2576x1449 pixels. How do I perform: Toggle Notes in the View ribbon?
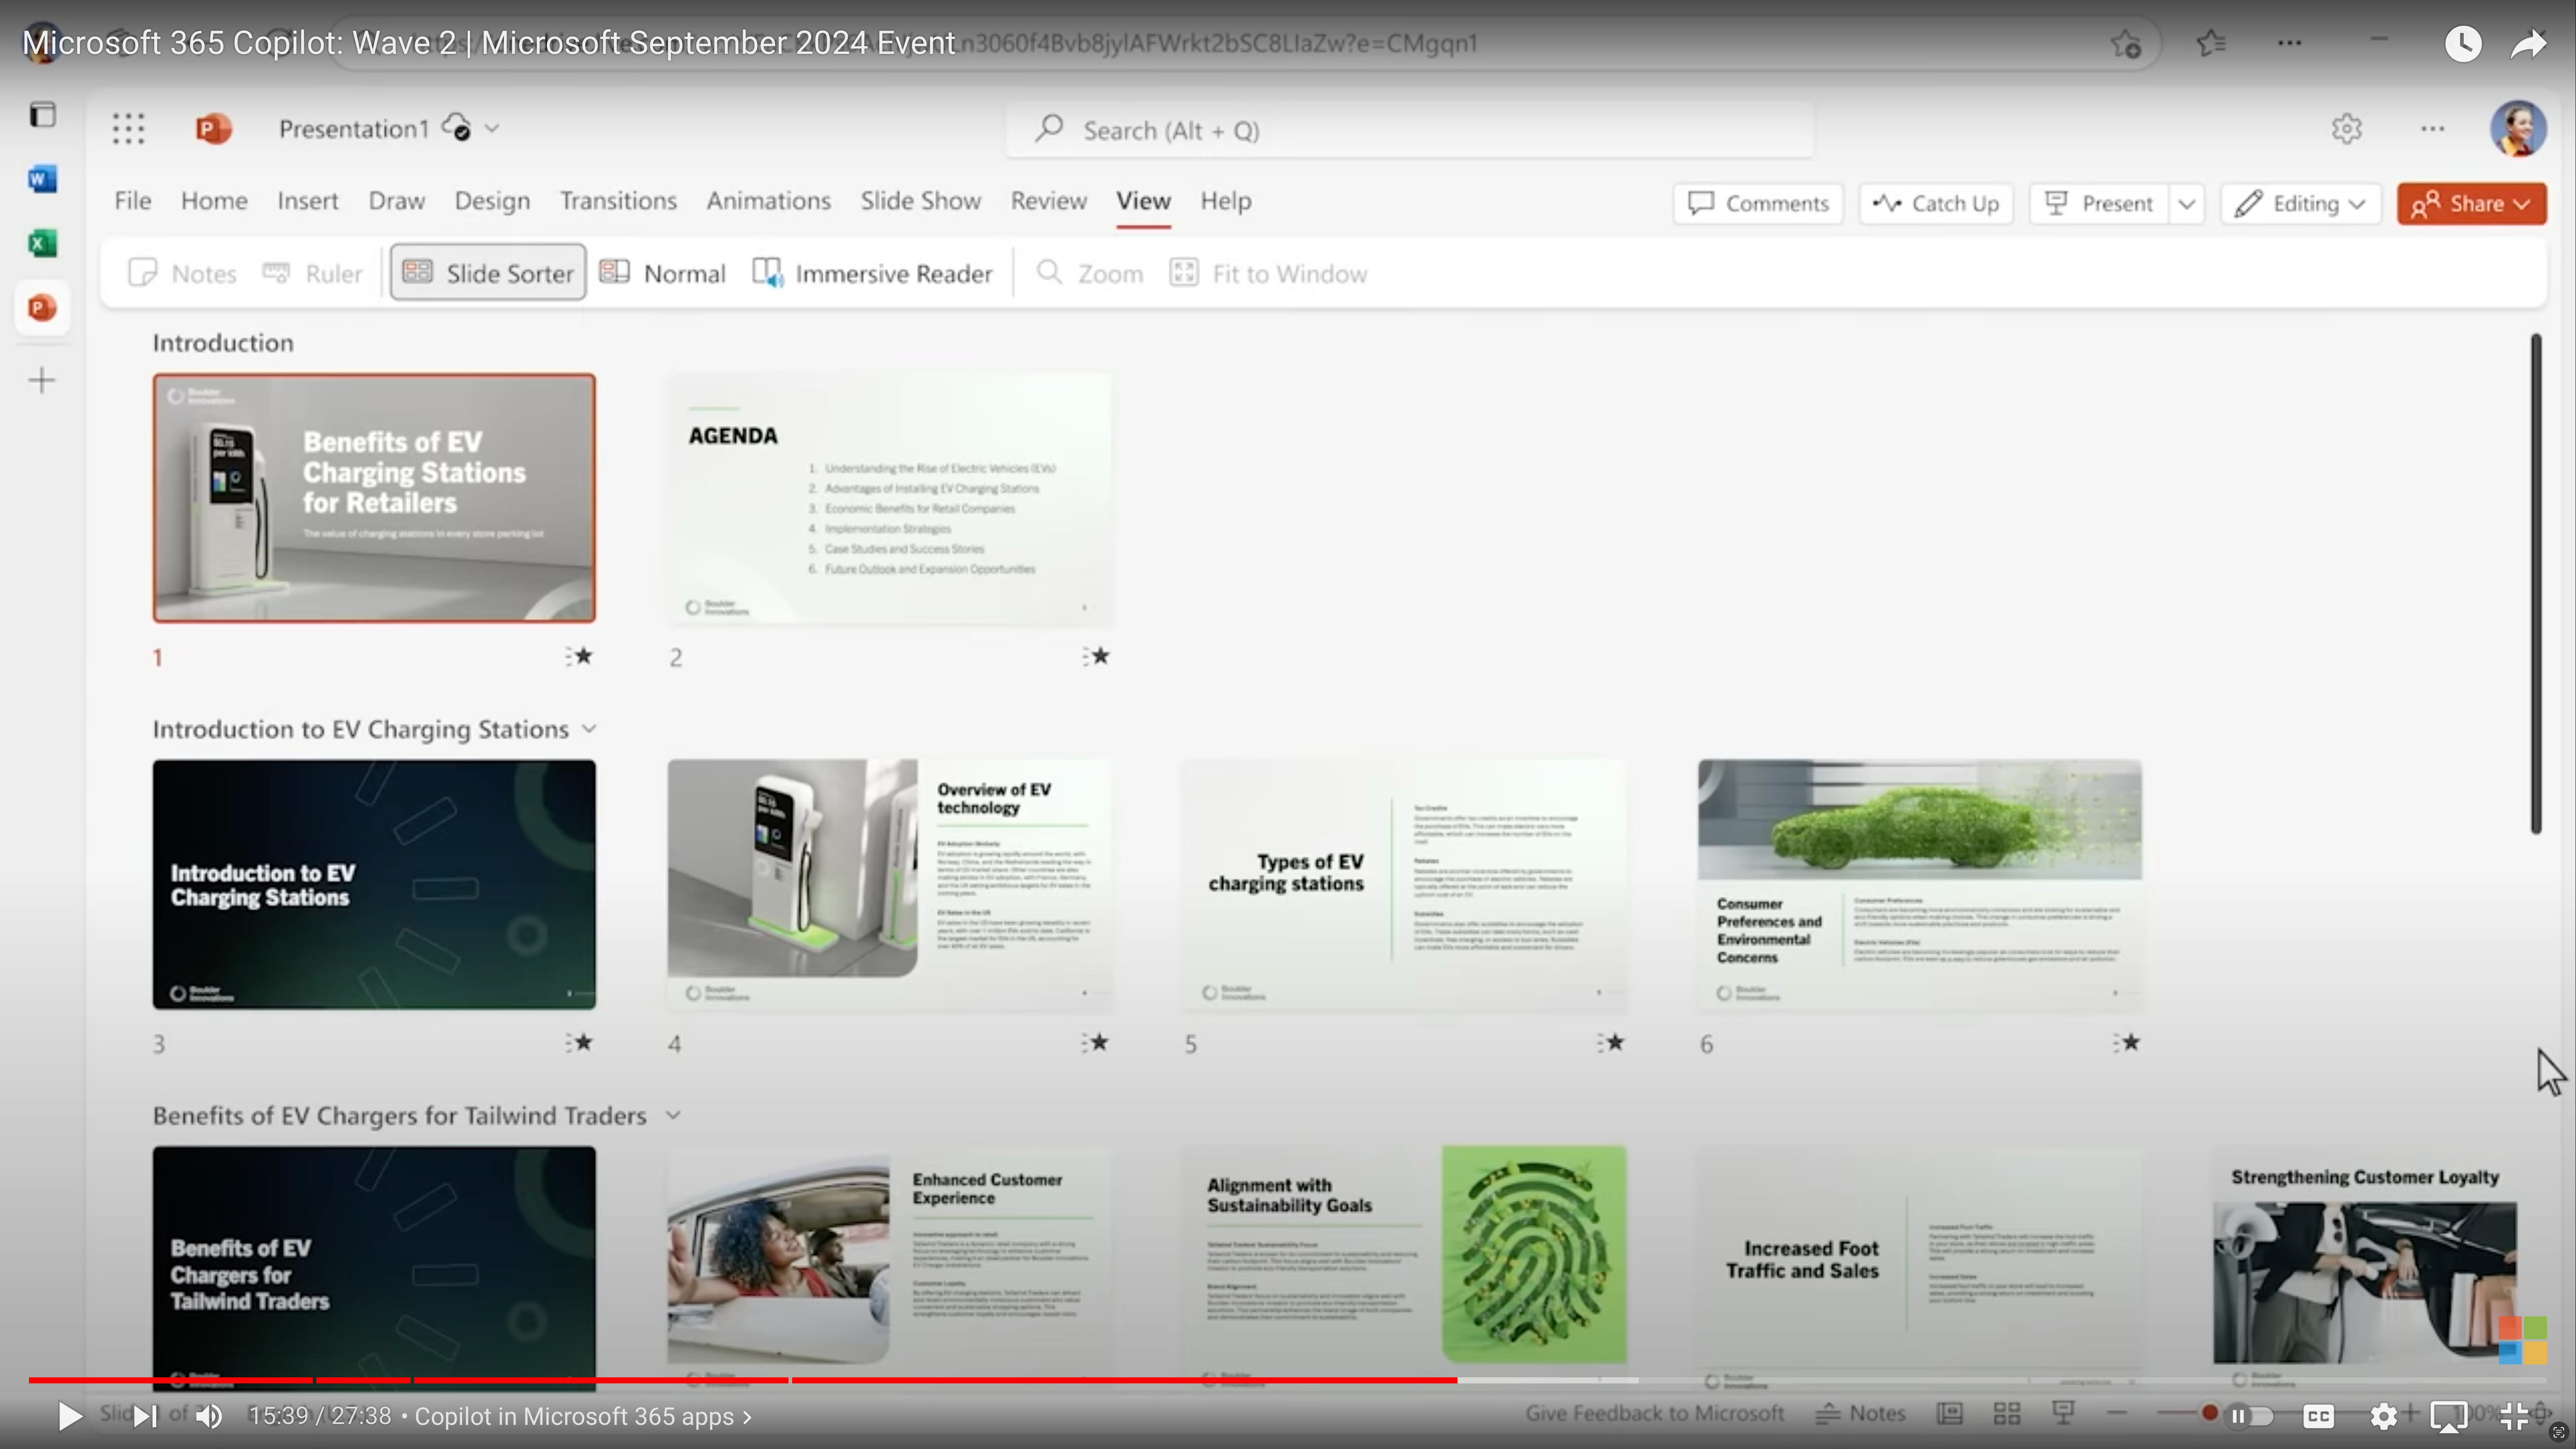(183, 273)
